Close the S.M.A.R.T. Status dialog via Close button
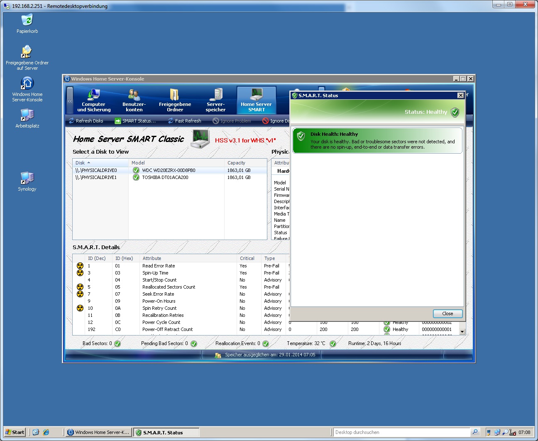 pos(448,314)
